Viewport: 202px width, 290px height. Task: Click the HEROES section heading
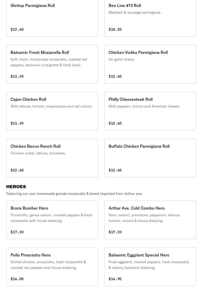coord(16,187)
